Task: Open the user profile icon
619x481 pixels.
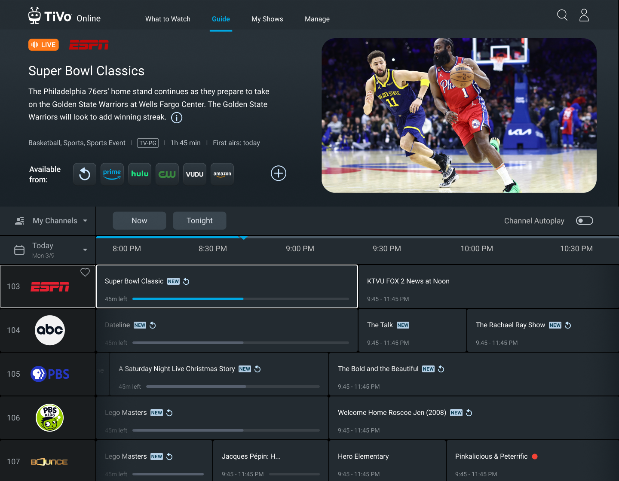Action: click(584, 15)
